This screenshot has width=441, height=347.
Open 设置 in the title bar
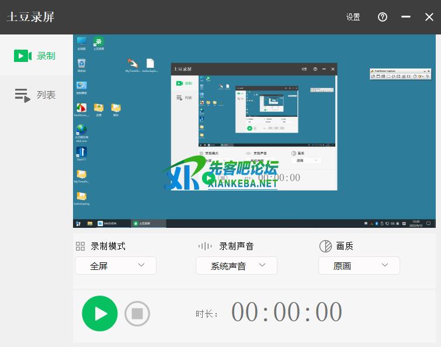[x=353, y=17]
